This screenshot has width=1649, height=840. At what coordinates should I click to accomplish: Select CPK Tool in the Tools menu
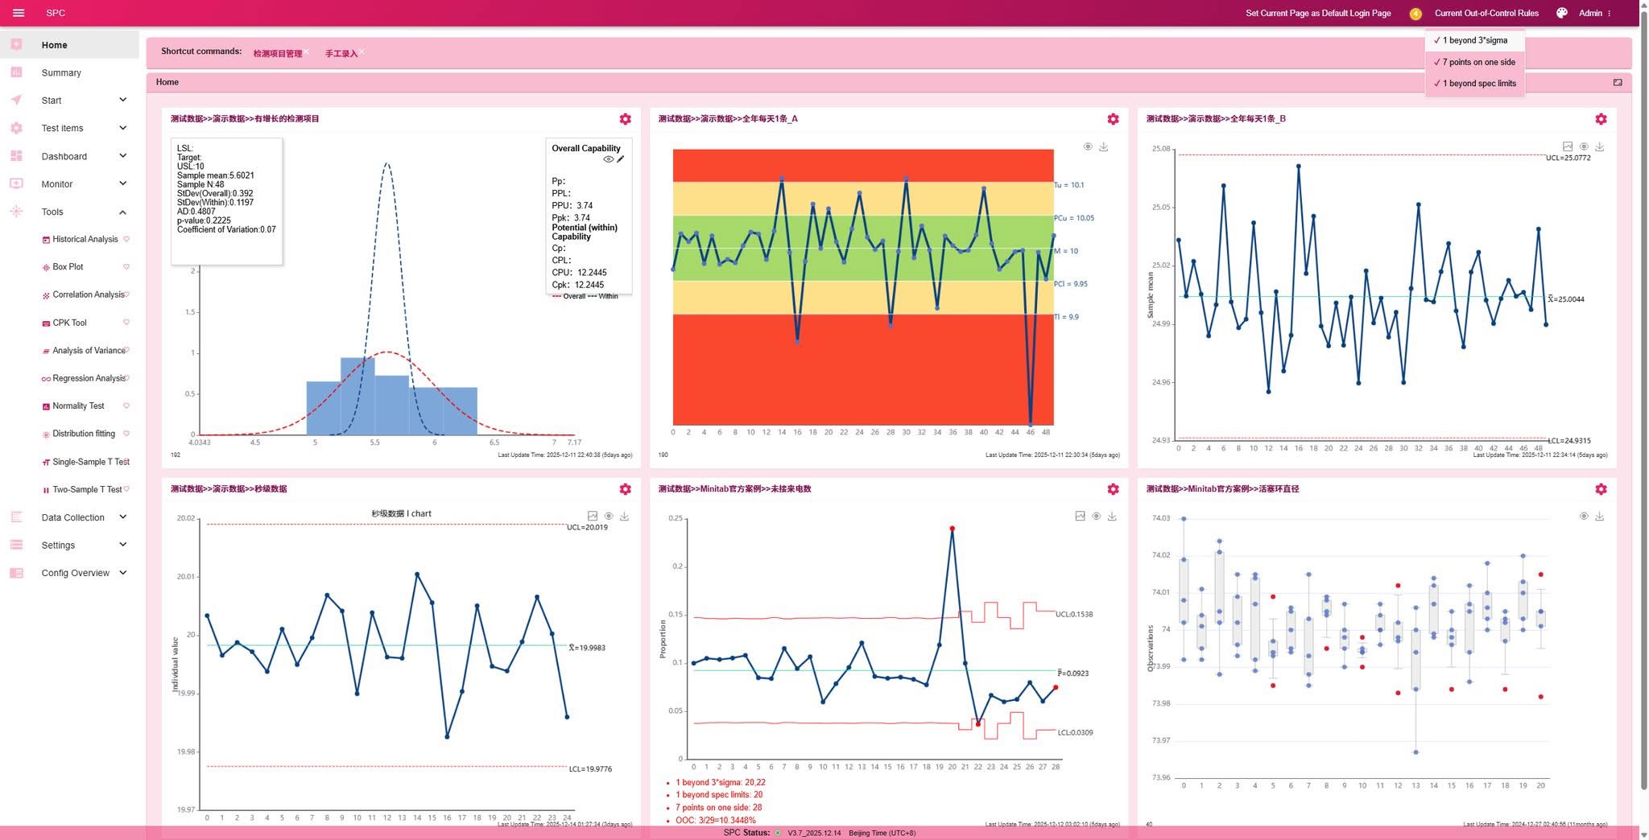tap(69, 323)
